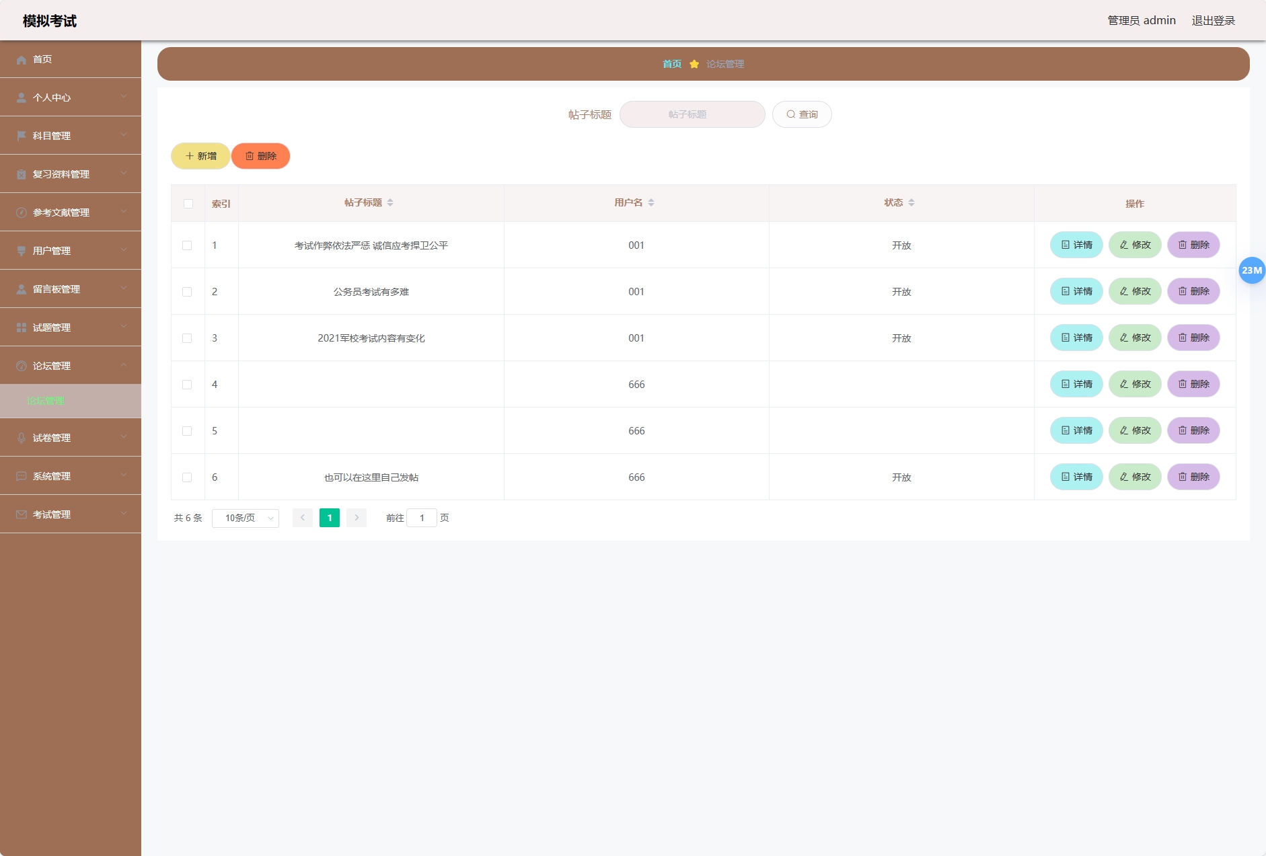1266x856 pixels.
Task: Click the icon beside 留言板管理
Action: [x=22, y=289]
